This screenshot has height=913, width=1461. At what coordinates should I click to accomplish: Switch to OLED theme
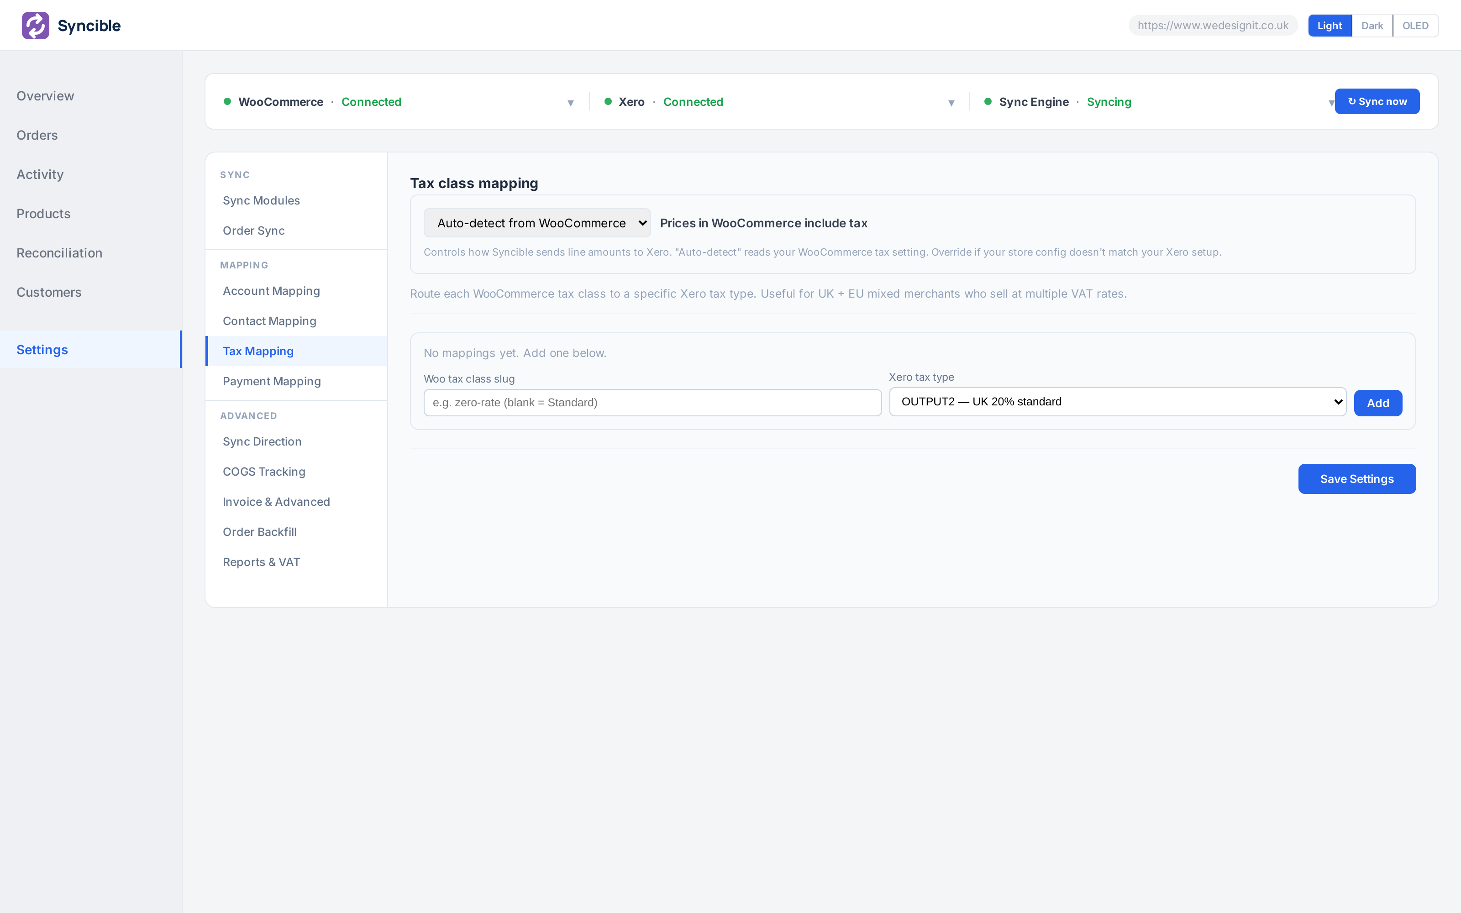point(1415,26)
